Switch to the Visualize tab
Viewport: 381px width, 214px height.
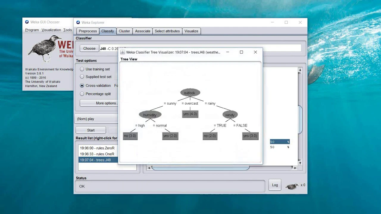191,31
